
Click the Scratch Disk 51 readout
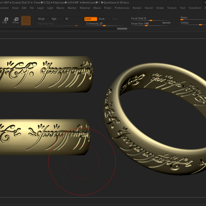click(21, 2)
